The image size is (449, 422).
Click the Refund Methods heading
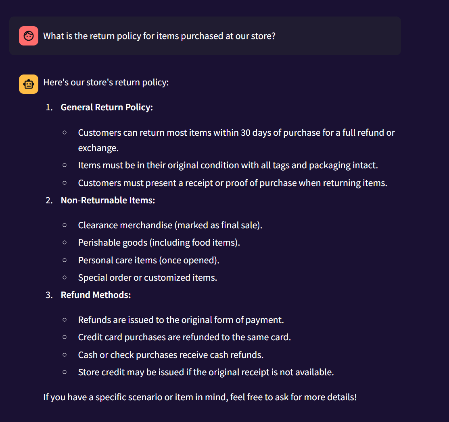click(x=96, y=295)
